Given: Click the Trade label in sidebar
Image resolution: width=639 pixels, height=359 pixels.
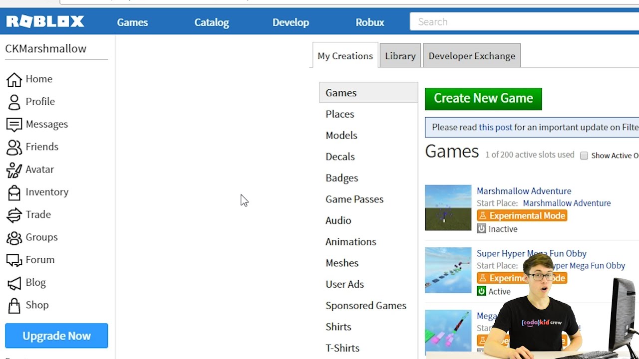Looking at the screenshot, I should coord(38,214).
